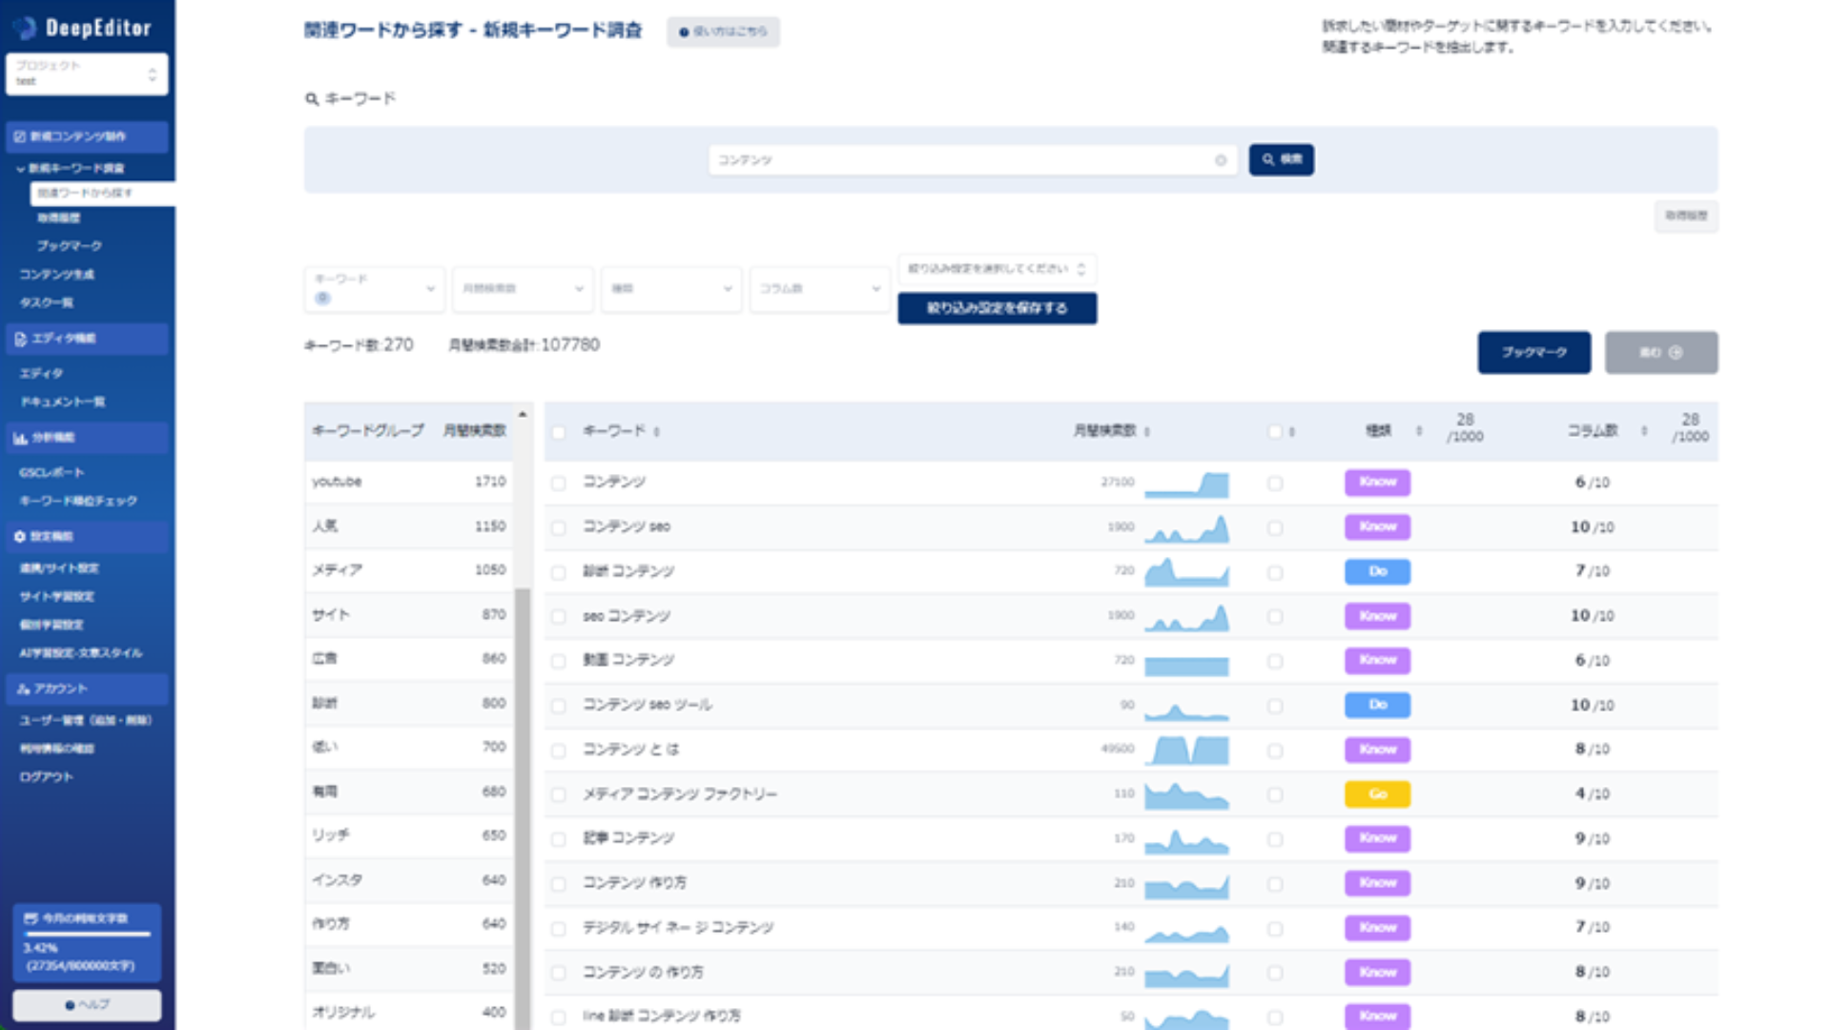Image resolution: width=1831 pixels, height=1030 pixels.
Task: Click the 今月の利用文字数 usage progress bar
Action: pos(87,934)
